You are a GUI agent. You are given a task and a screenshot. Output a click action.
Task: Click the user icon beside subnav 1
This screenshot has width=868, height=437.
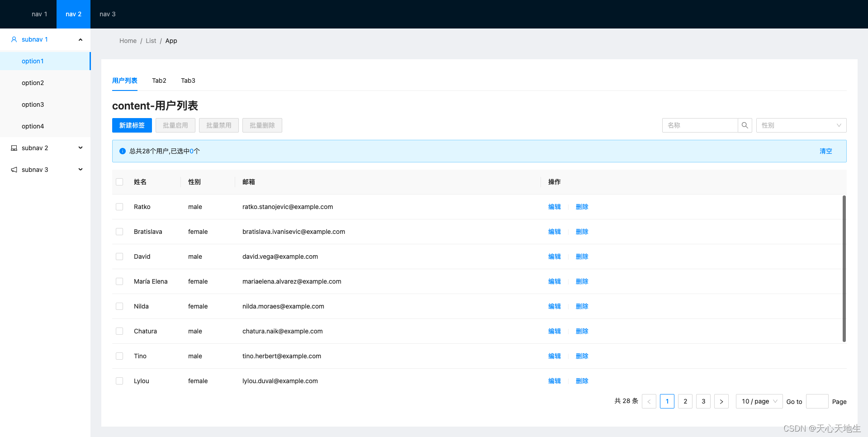[14, 39]
